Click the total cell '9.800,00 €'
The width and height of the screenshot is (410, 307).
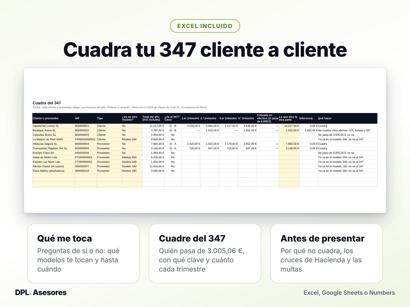tap(153, 139)
